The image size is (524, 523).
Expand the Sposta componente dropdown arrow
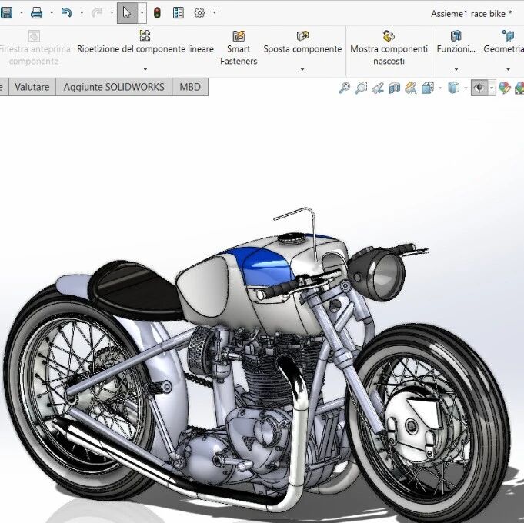pos(302,69)
